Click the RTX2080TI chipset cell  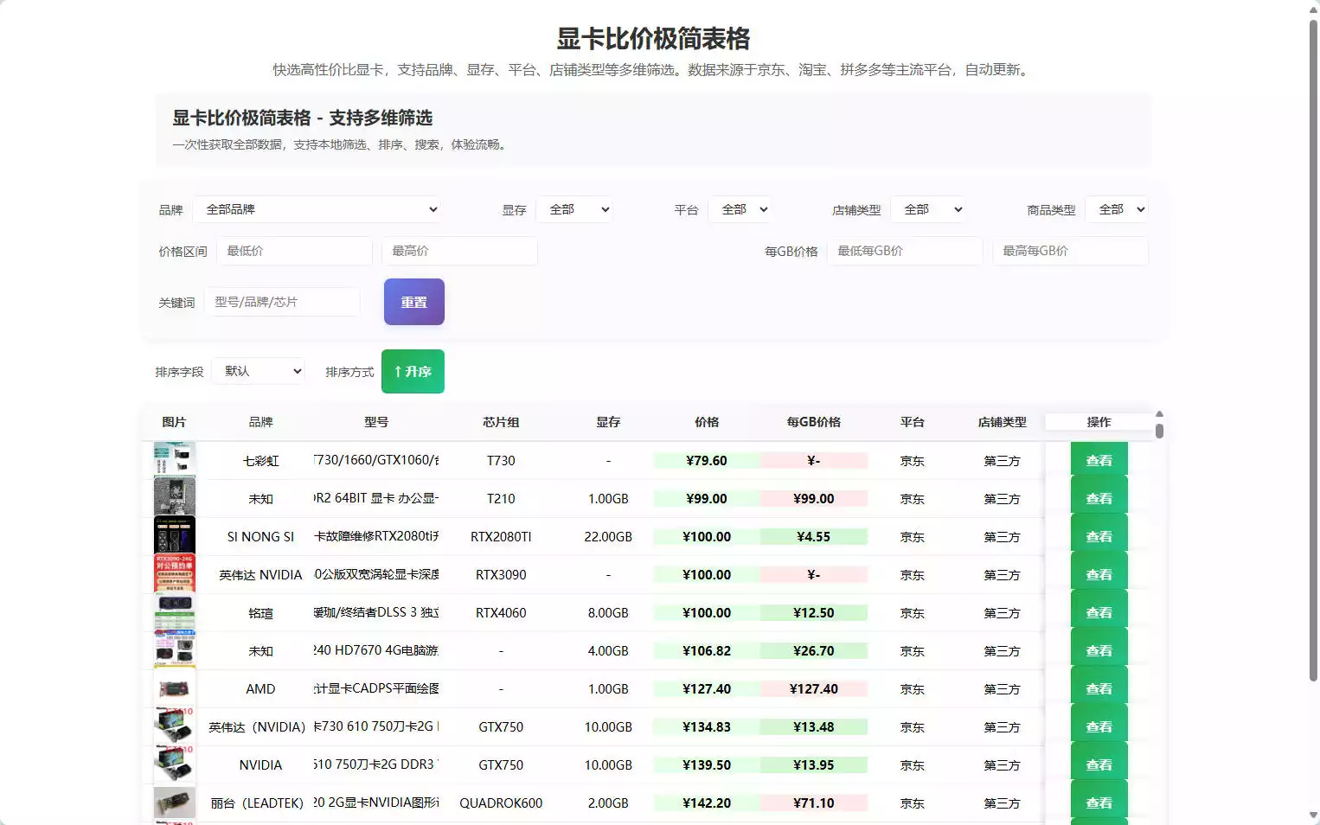click(501, 537)
